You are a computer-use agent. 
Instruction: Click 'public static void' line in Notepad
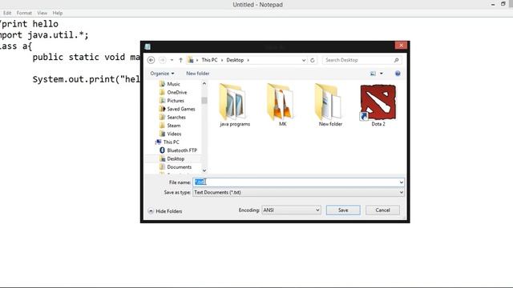(x=87, y=57)
